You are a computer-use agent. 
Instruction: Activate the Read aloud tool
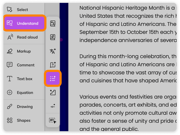24,37
